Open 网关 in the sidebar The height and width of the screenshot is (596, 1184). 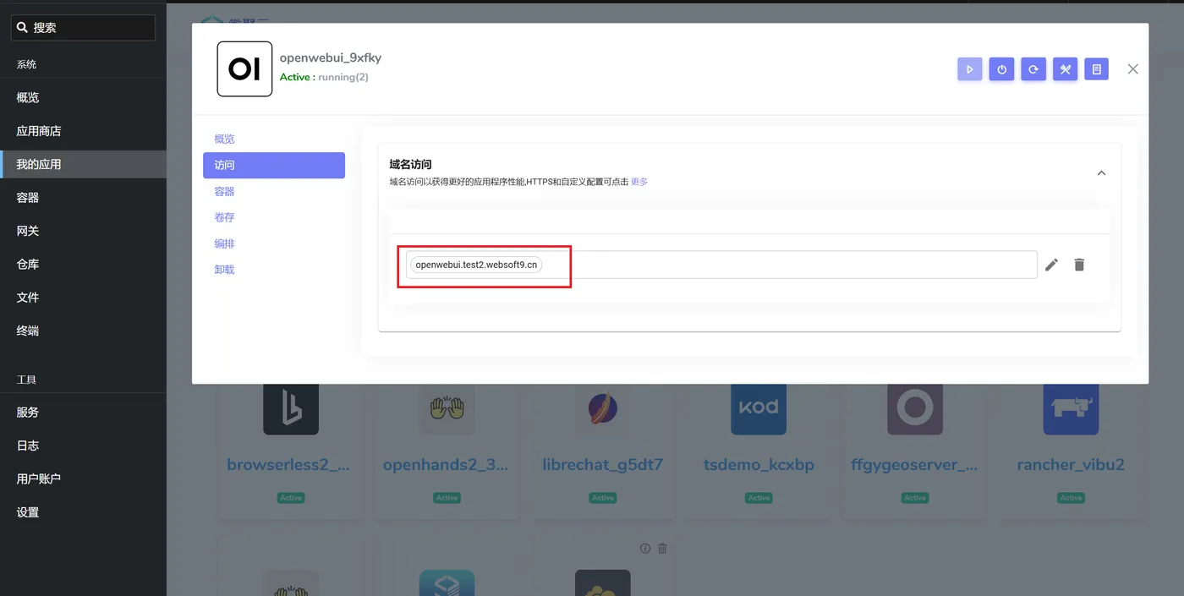tap(83, 231)
